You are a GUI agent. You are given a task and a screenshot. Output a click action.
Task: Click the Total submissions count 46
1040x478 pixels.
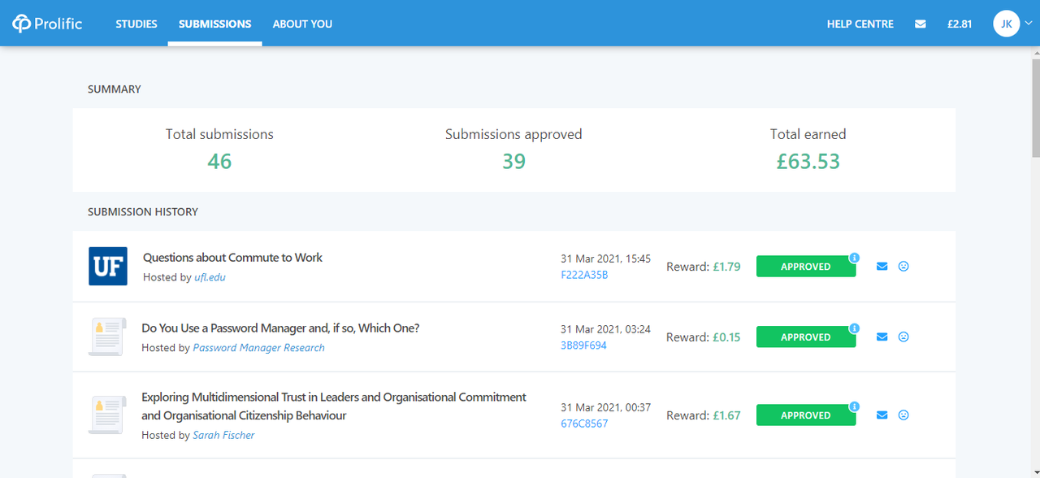coord(219,162)
